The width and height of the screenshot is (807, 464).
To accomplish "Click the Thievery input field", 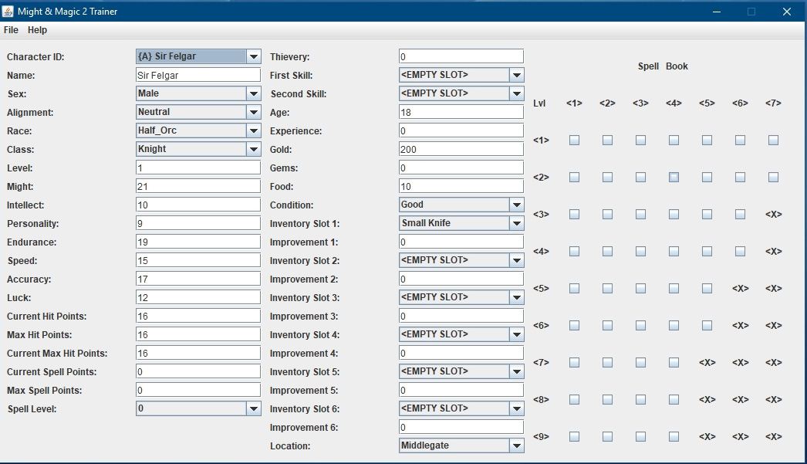I will tap(461, 56).
